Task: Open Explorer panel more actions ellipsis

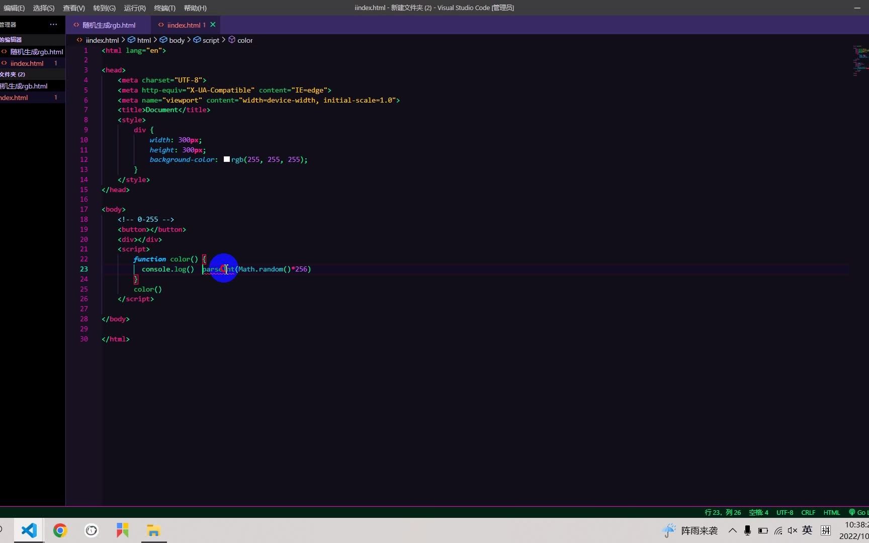Action: (53, 25)
